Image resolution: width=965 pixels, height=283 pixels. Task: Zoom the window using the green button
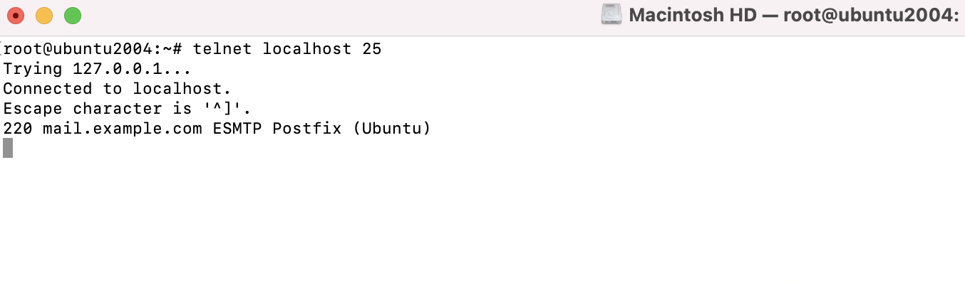pyautogui.click(x=72, y=15)
